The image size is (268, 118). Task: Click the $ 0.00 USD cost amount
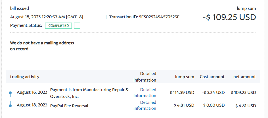click(x=214, y=105)
